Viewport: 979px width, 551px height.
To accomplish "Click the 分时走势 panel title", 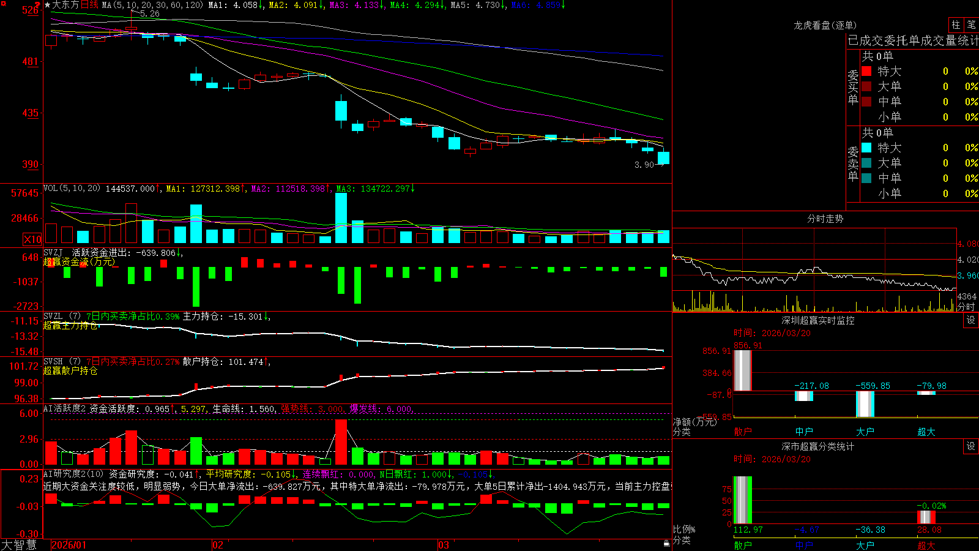I will 825,219.
